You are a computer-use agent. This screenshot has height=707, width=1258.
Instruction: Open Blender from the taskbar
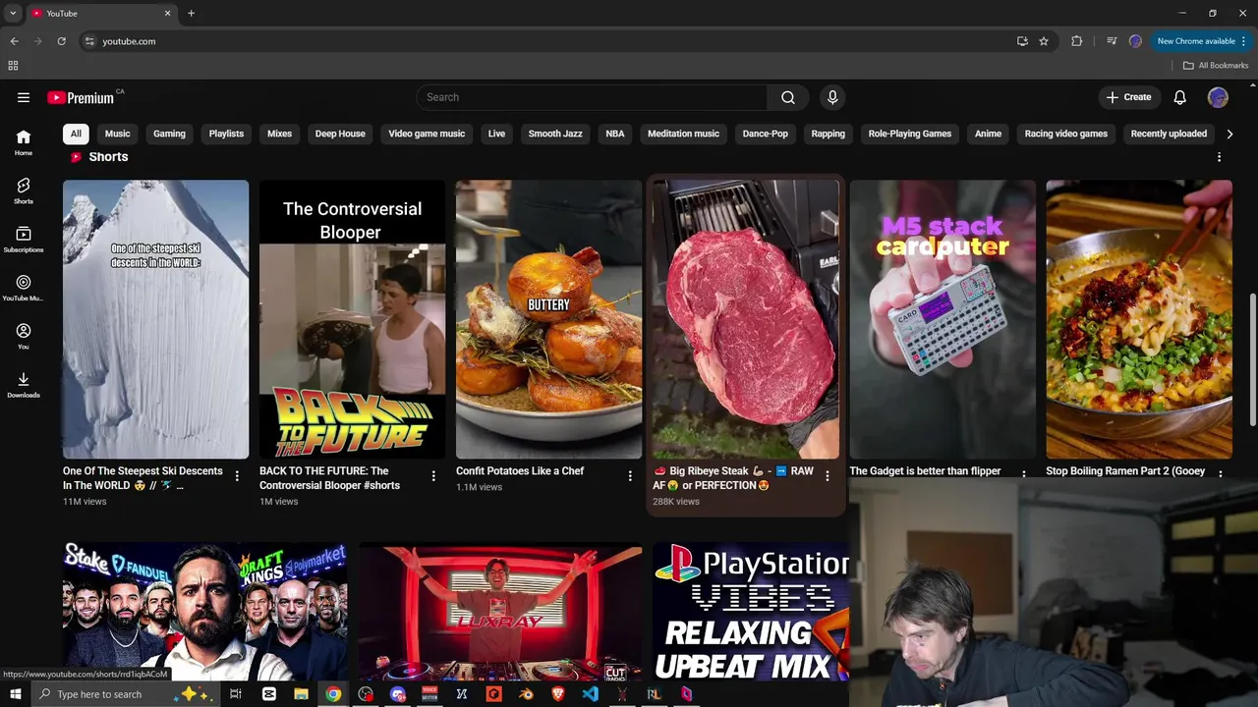pyautogui.click(x=526, y=694)
